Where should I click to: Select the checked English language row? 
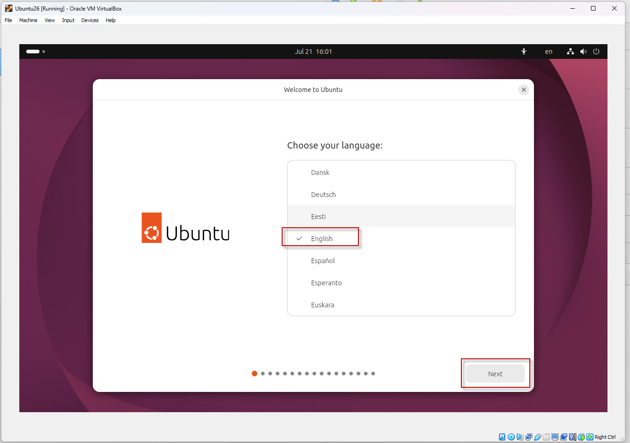[x=401, y=238]
